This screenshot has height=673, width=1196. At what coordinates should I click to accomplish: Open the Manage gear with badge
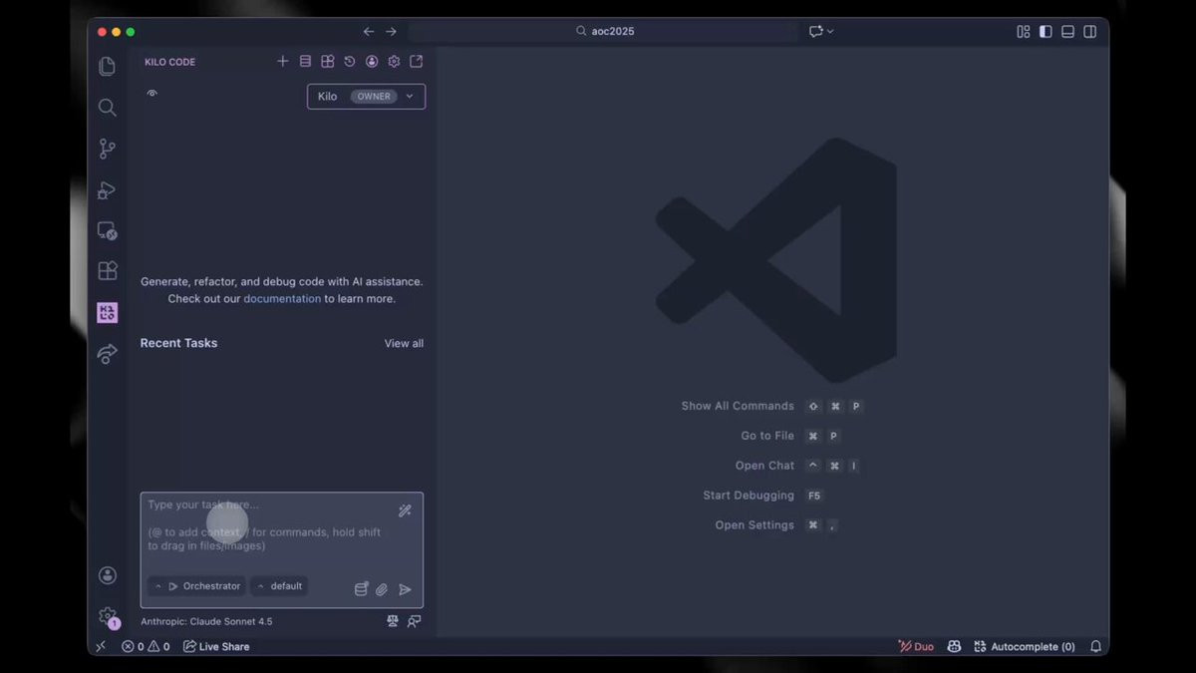pos(108,617)
